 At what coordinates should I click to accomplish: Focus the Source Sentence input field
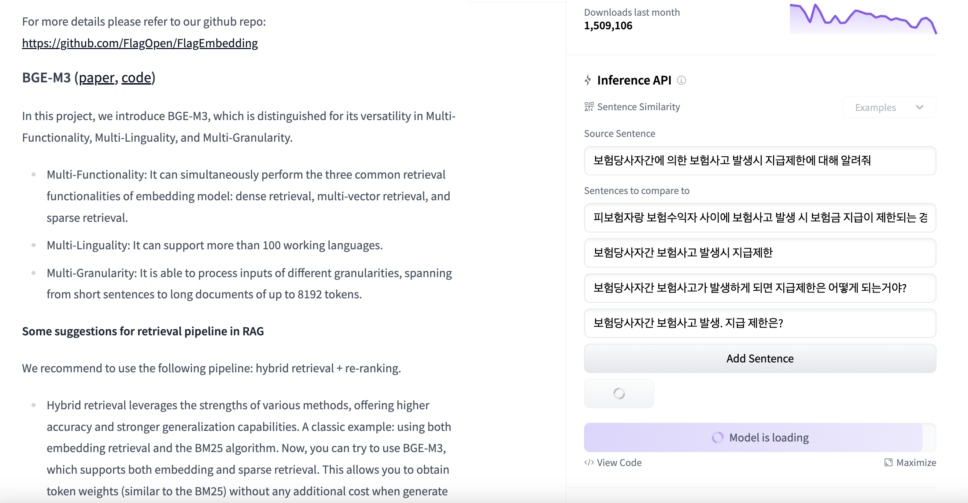pos(760,161)
